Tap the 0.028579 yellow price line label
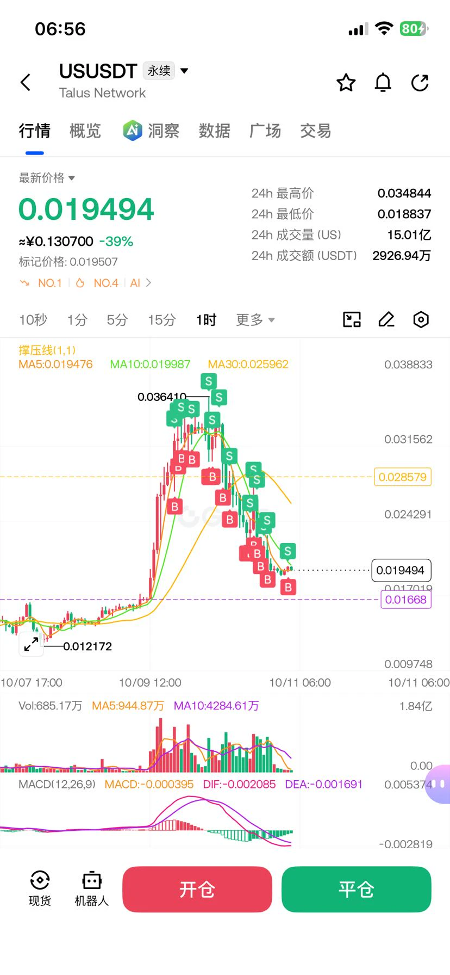The image size is (450, 975). pos(403,477)
